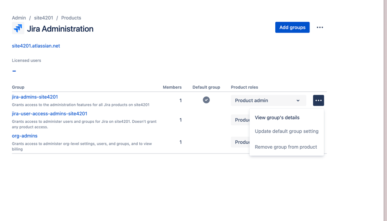Close the jira-admins-site4201 row actions ellipsis

click(x=318, y=101)
